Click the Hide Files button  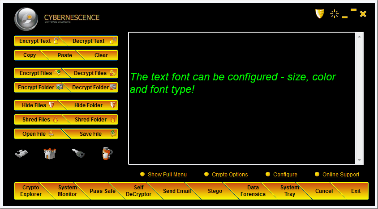38,105
